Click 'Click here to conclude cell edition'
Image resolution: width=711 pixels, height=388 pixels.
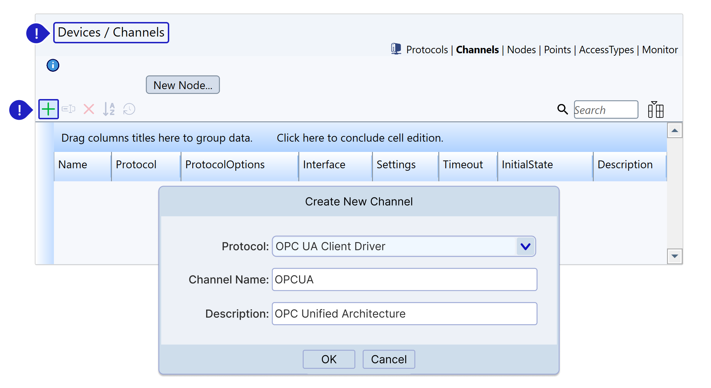coord(360,138)
